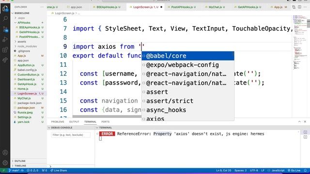
Task: Open the PORTS panel tab
Action: 106,122
